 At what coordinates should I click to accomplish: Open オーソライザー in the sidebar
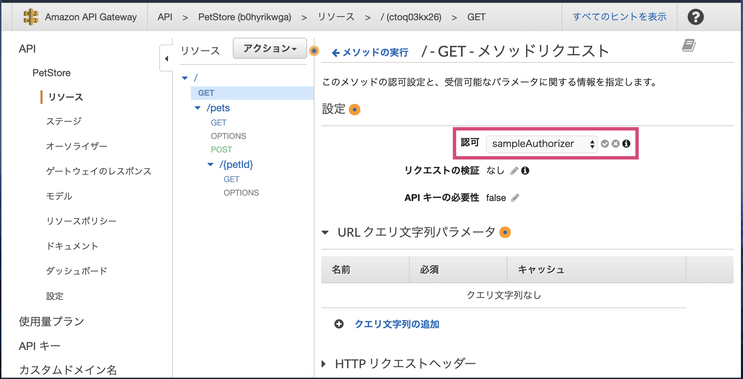point(77,146)
